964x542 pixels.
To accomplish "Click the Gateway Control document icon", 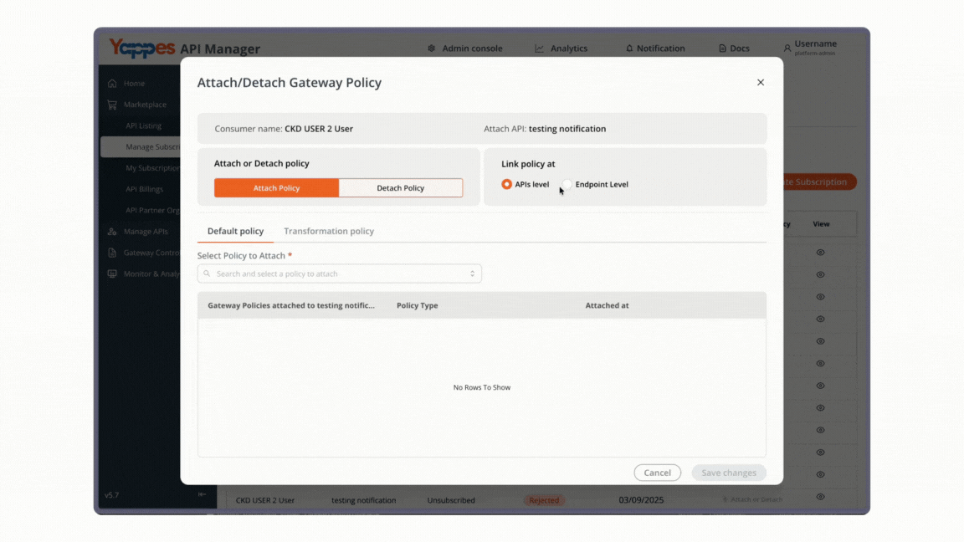I will click(112, 253).
